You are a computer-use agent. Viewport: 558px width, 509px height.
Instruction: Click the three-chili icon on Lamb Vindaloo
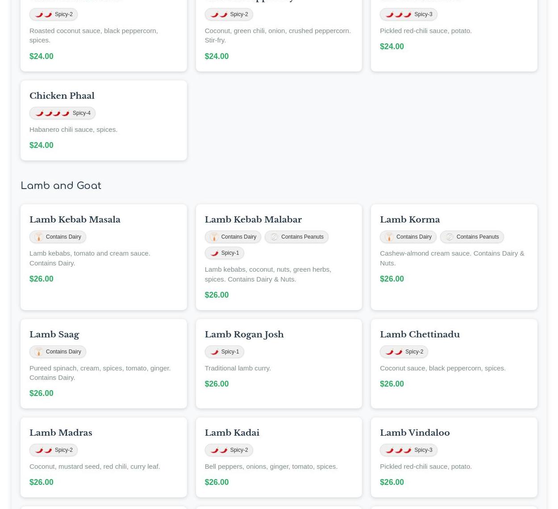(x=398, y=450)
